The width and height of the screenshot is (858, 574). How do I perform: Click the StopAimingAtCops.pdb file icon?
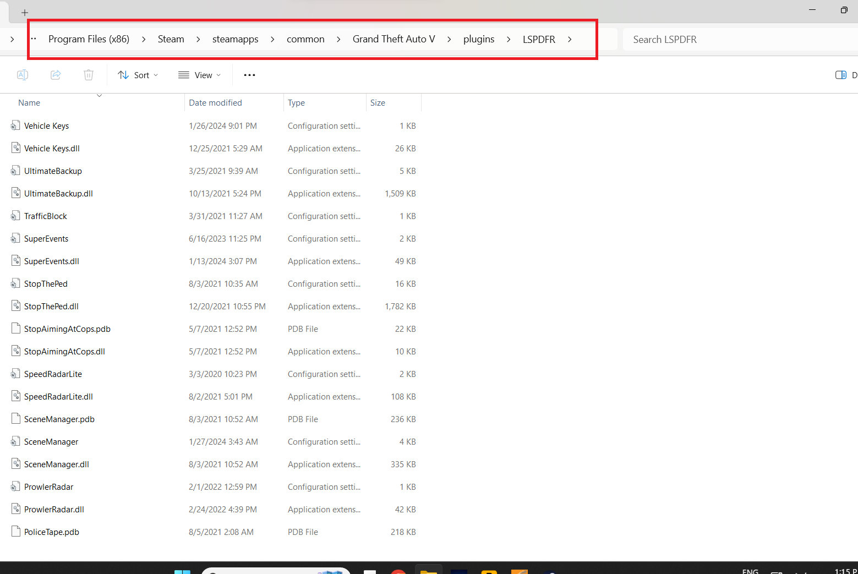[16, 329]
